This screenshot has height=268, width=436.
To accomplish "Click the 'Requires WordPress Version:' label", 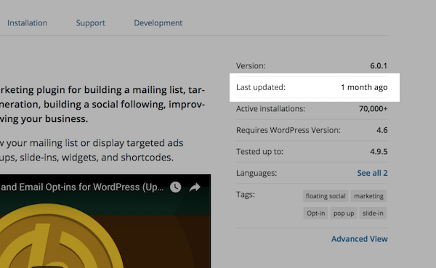I will click(x=288, y=130).
